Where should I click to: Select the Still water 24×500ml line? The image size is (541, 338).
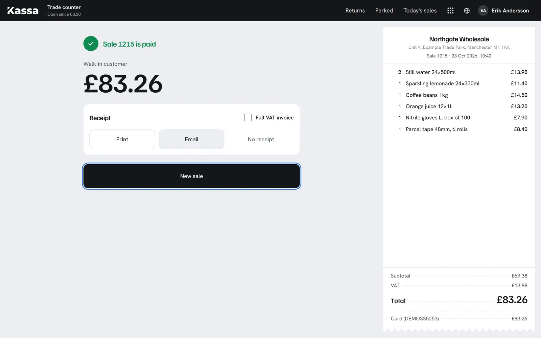(459, 72)
